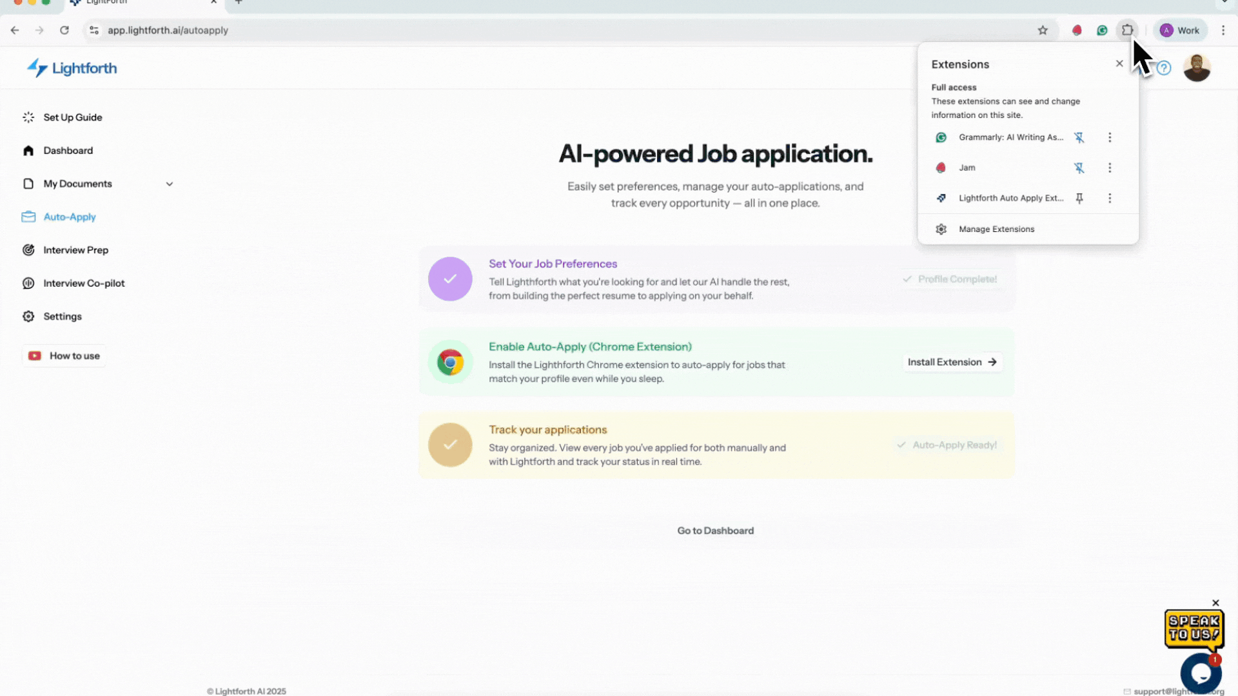Pin the Jam extension to toolbar
Image resolution: width=1238 pixels, height=696 pixels.
tap(1079, 168)
